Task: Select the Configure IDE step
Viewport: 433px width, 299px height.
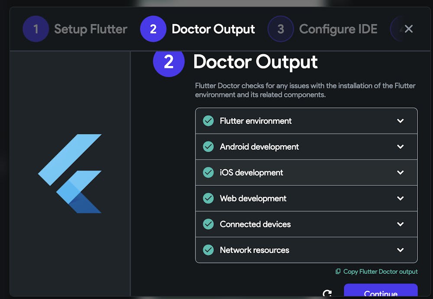Action: tap(323, 29)
